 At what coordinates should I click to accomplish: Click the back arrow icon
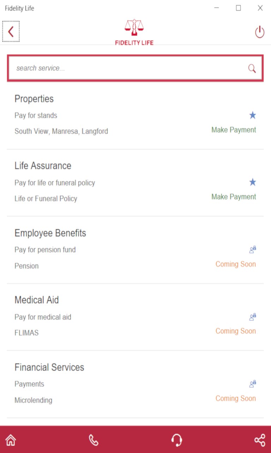pyautogui.click(x=11, y=32)
